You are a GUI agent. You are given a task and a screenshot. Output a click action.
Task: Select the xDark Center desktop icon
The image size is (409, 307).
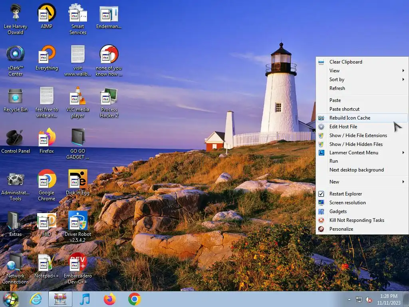16,61
